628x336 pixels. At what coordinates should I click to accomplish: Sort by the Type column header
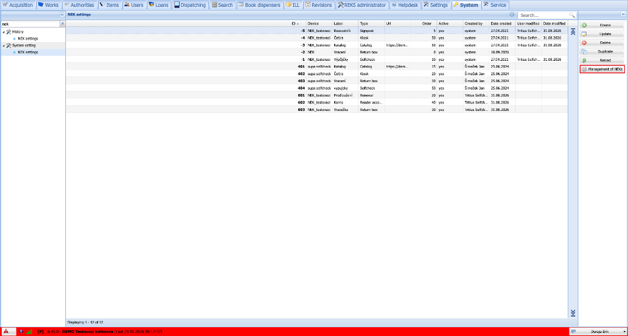[x=371, y=24]
